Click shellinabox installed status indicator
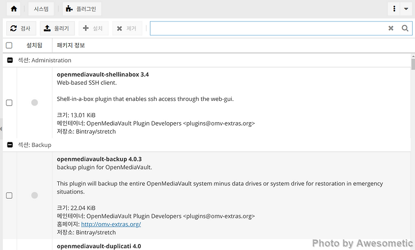415x250 pixels. click(35, 103)
